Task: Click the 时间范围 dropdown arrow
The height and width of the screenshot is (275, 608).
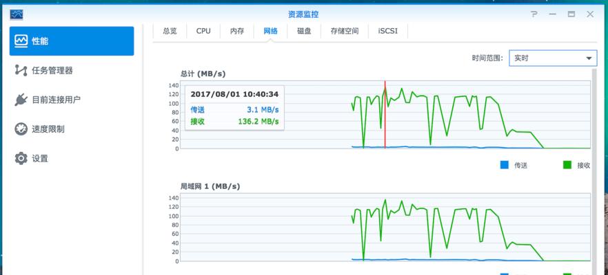Action: (589, 58)
